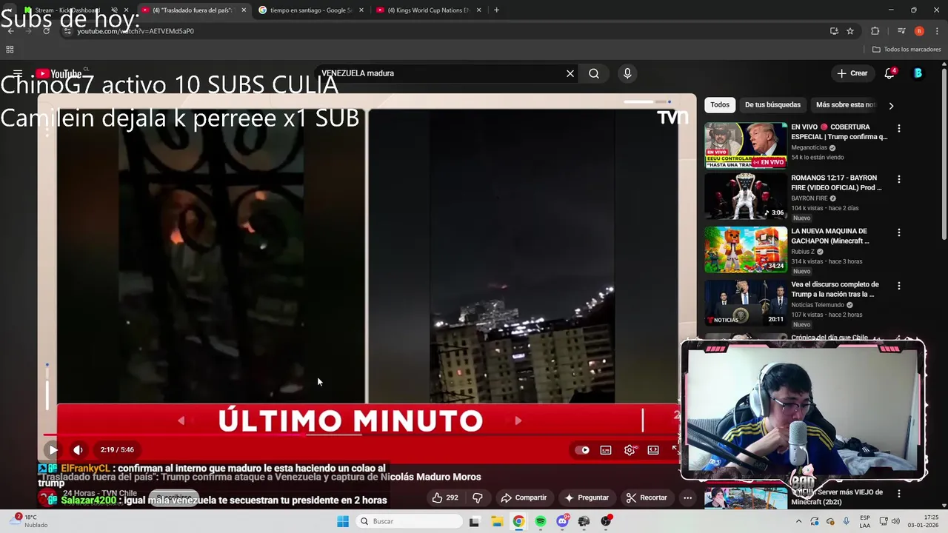
Task: Open a new browser tab
Action: [496, 10]
